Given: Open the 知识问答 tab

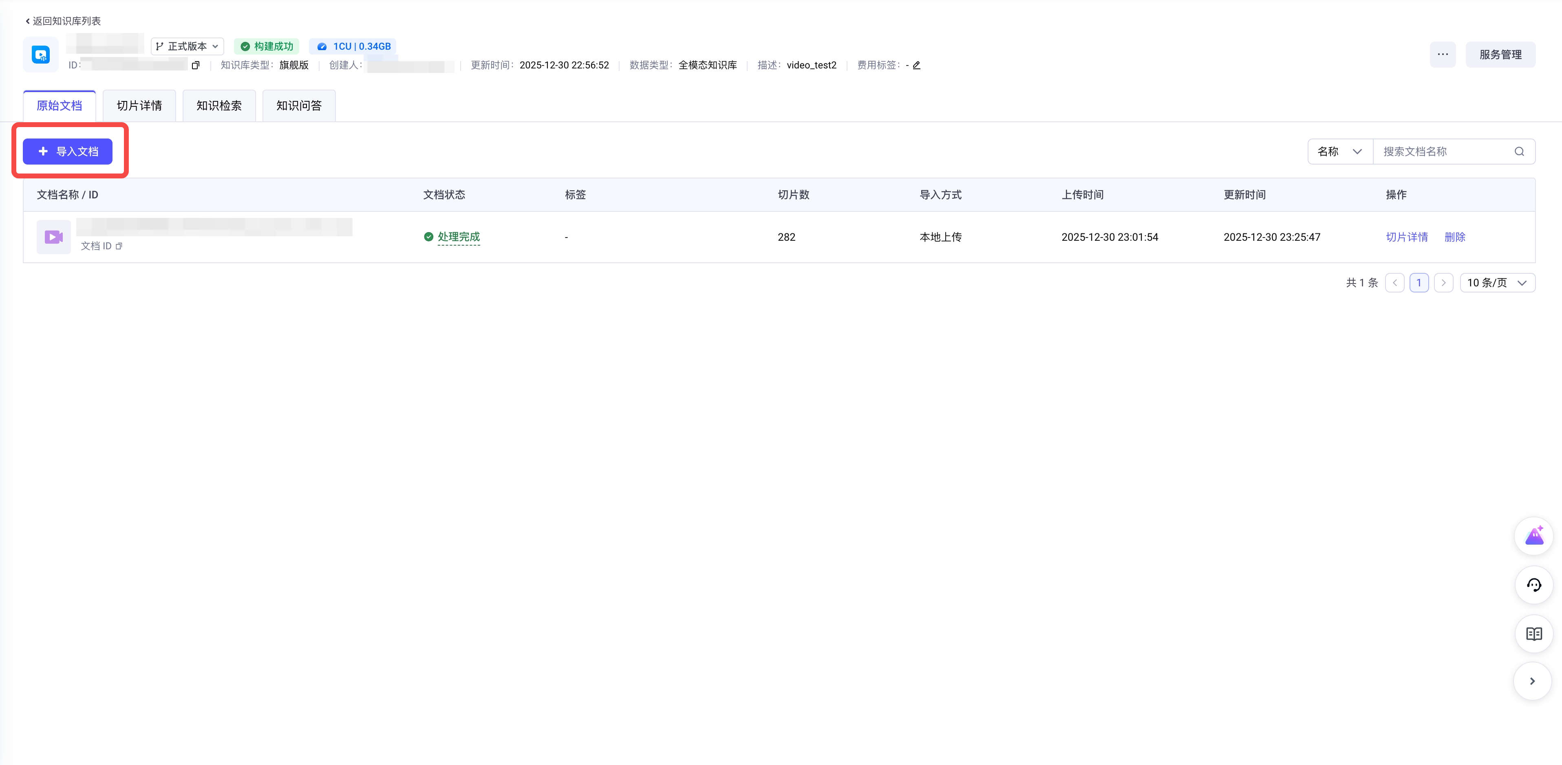Looking at the screenshot, I should pos(299,106).
